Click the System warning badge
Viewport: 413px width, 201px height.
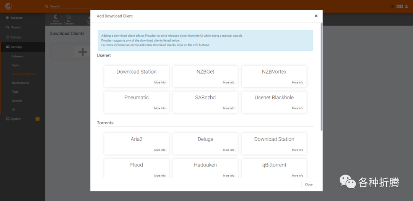point(37,119)
